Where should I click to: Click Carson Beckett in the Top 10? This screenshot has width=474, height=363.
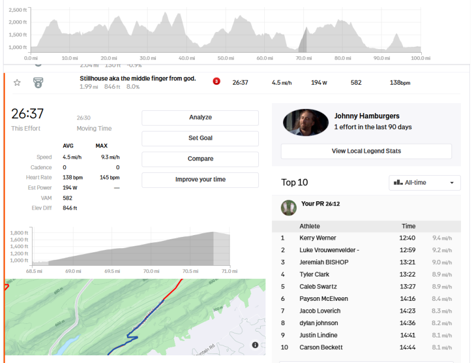(x=322, y=348)
